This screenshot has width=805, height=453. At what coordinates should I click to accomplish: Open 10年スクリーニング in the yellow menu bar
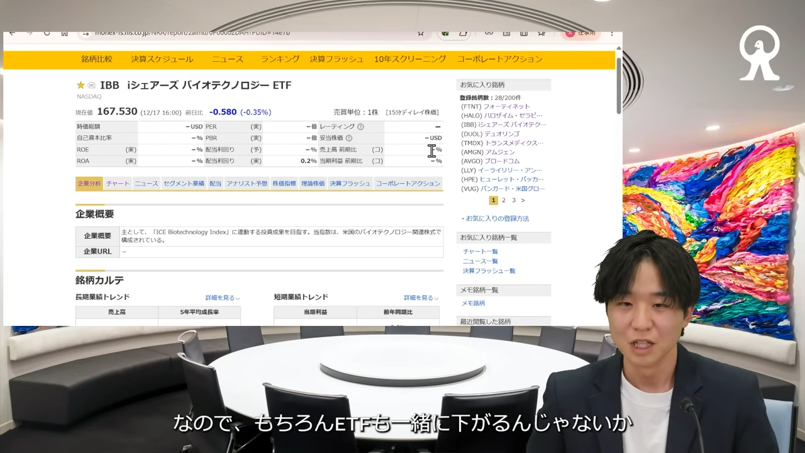[x=410, y=59]
